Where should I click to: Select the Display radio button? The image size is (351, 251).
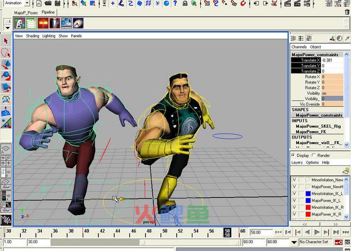coord(293,155)
